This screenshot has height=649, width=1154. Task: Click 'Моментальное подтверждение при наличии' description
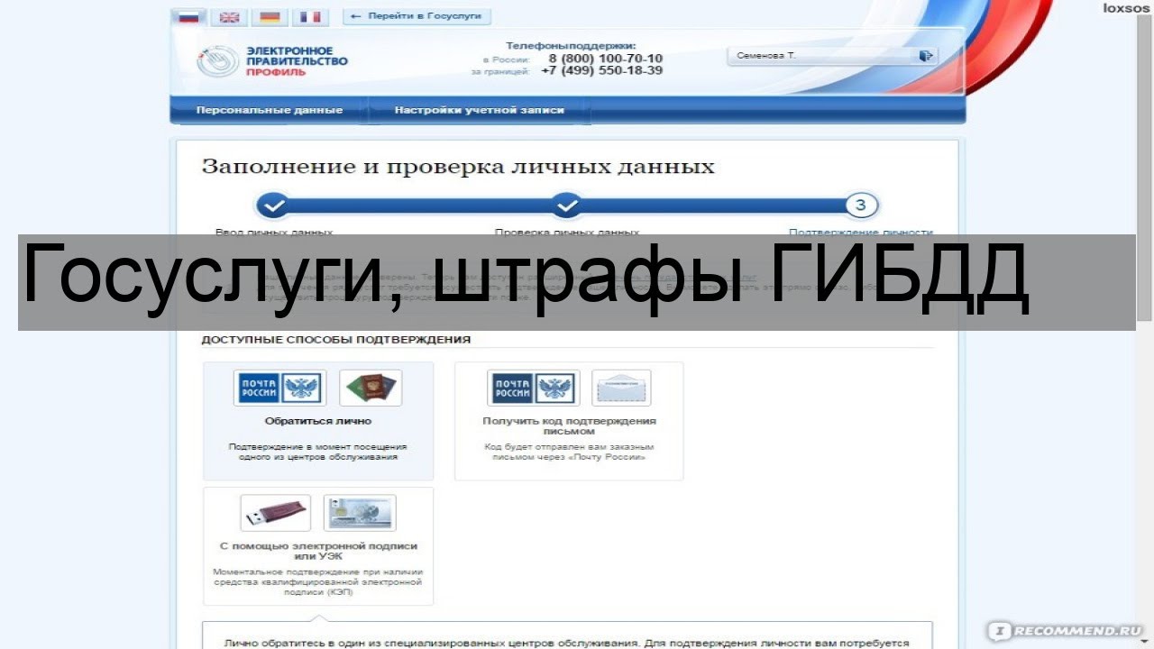318,582
